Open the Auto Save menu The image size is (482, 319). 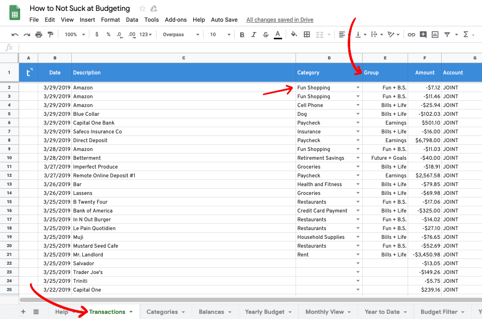tap(224, 20)
